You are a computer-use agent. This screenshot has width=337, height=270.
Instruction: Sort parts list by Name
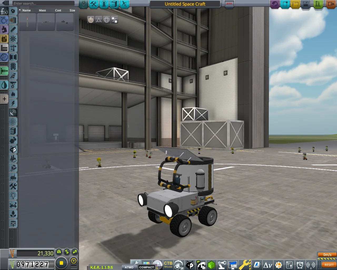point(27,10)
